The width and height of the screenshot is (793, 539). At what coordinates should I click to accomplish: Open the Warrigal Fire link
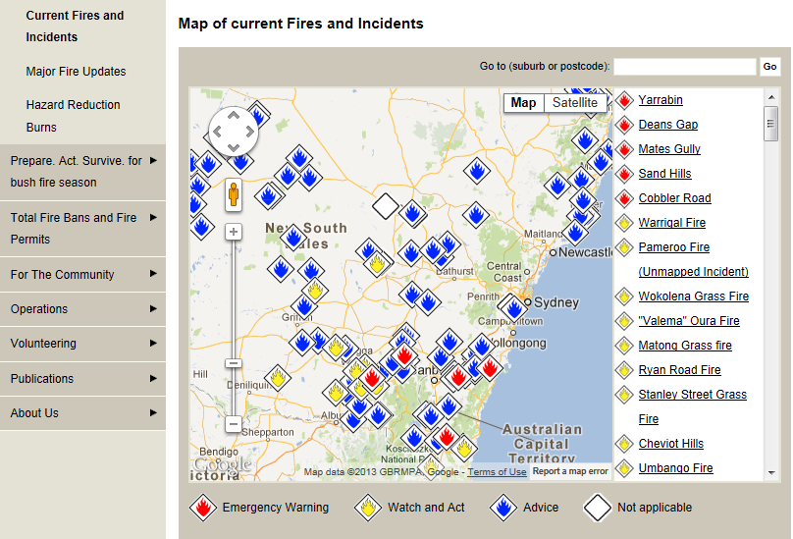pos(671,223)
